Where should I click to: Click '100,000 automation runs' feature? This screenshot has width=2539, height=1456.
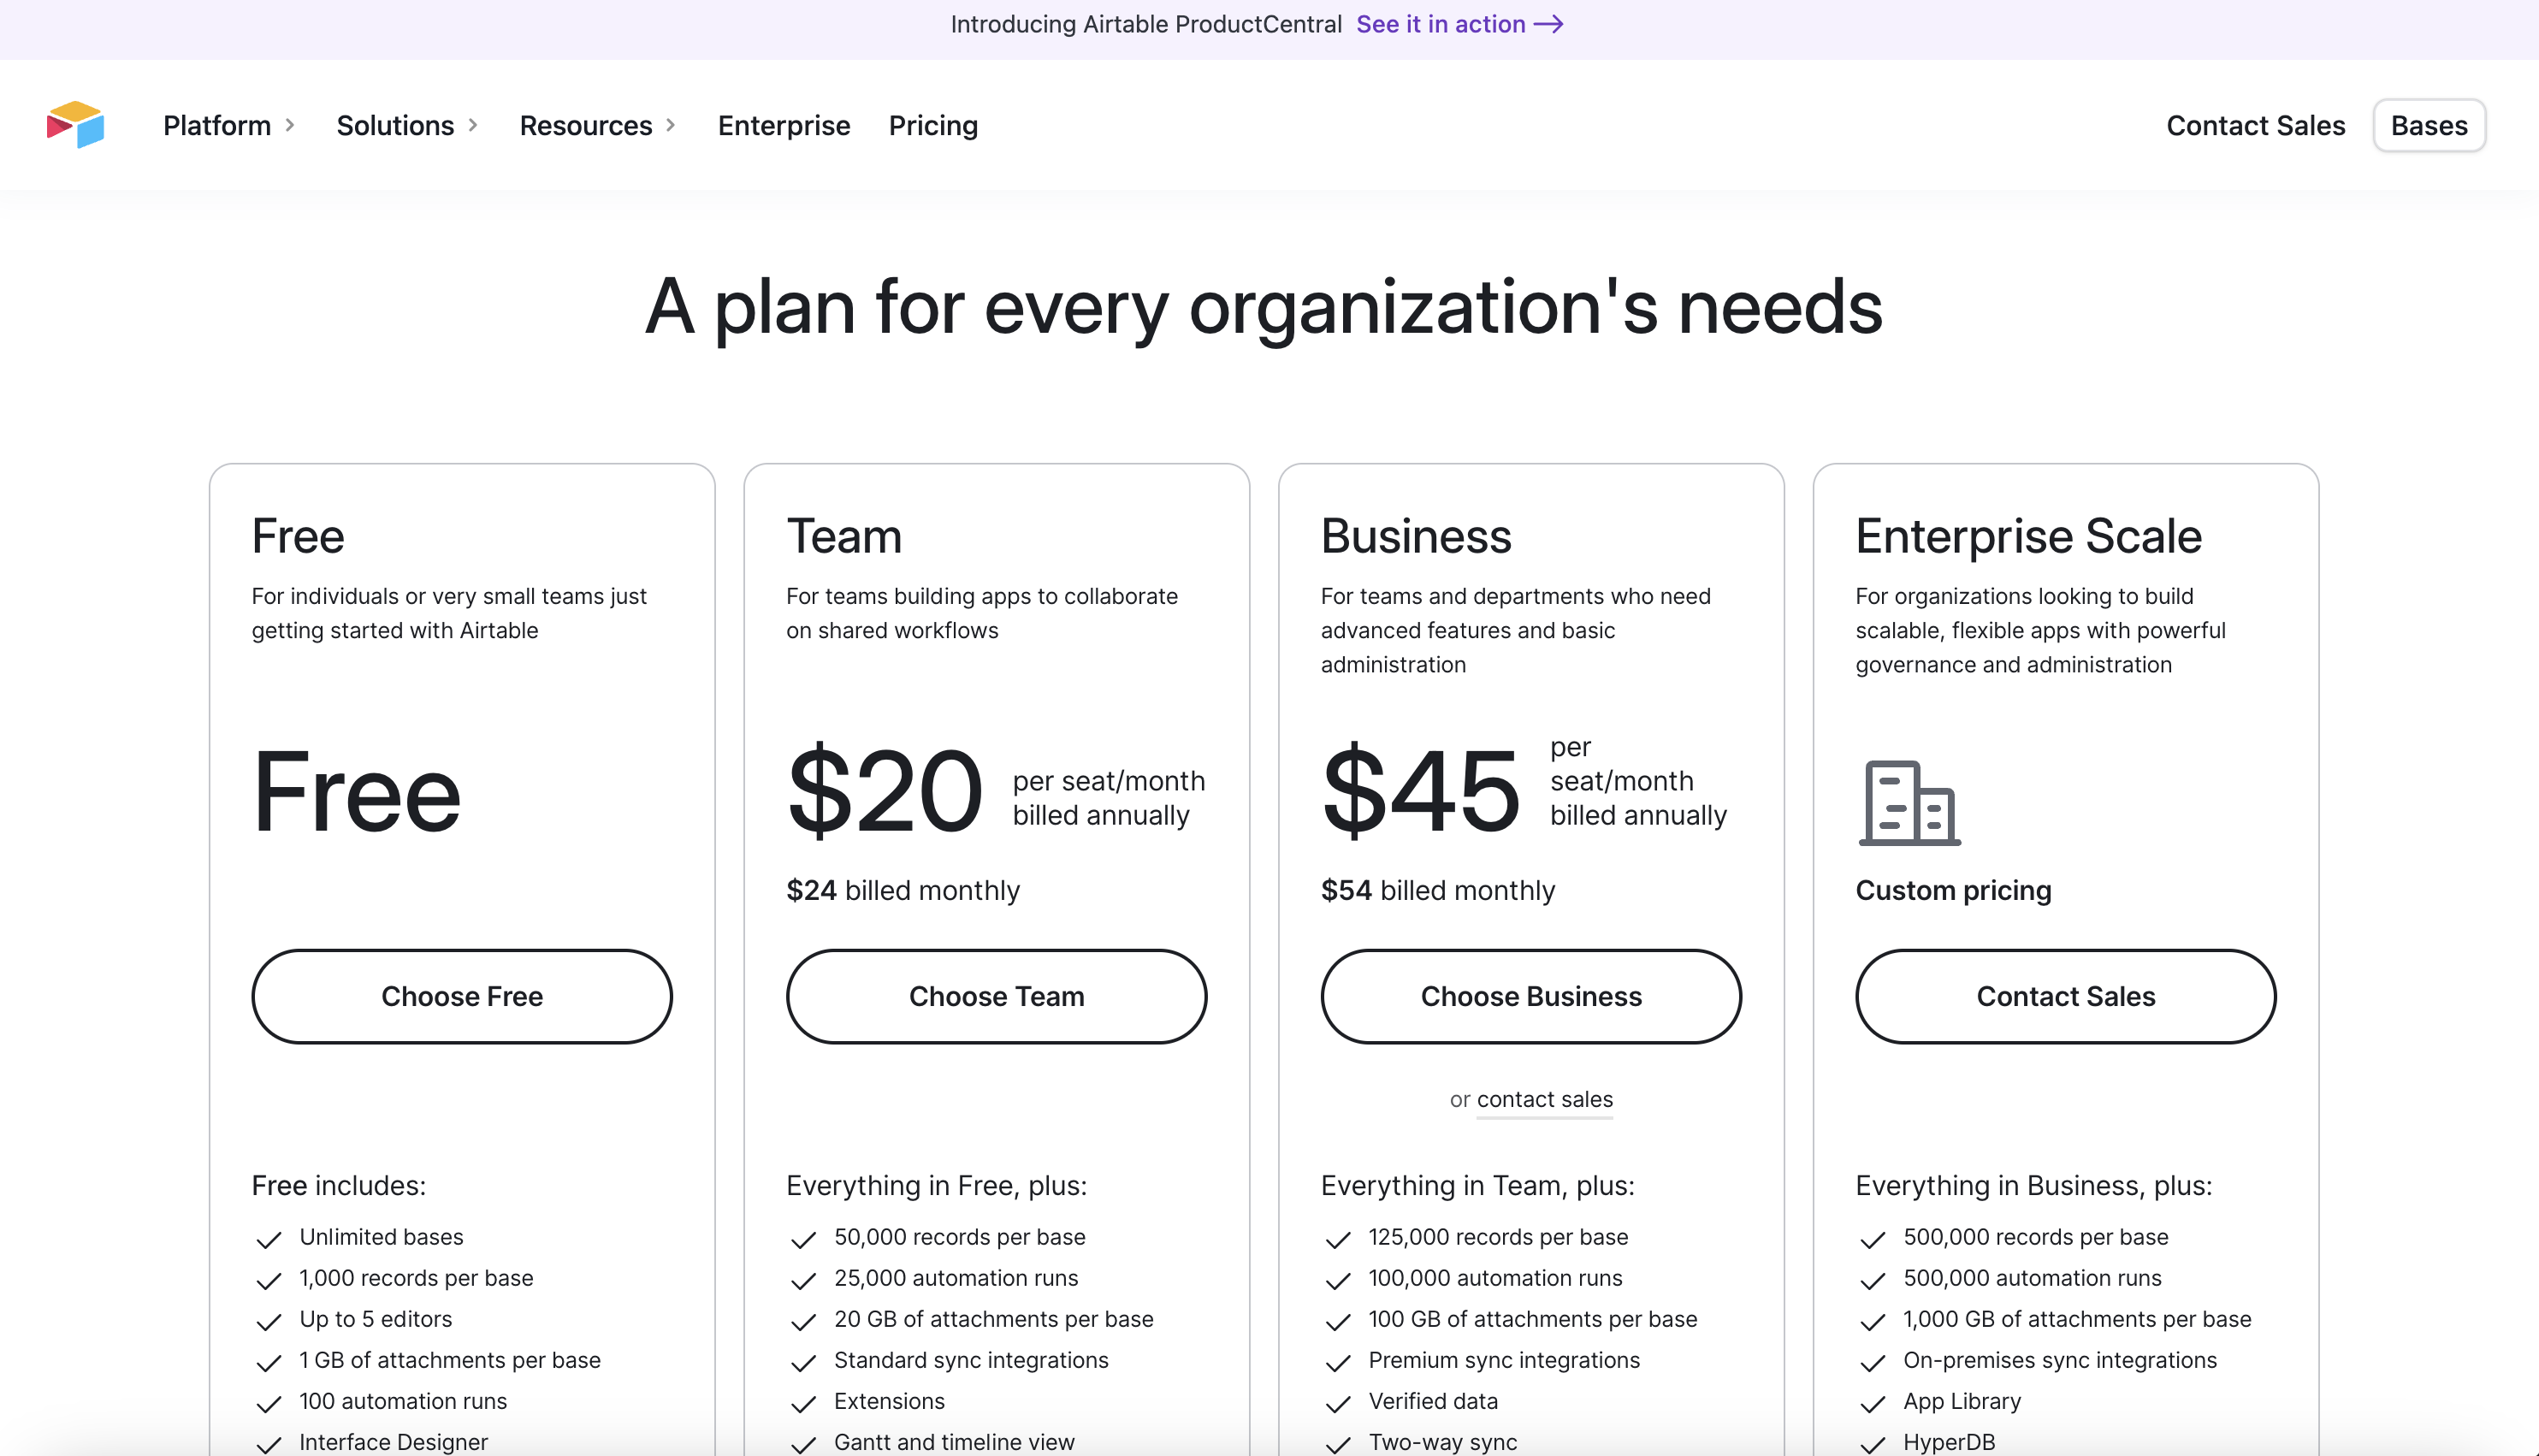(x=1495, y=1278)
